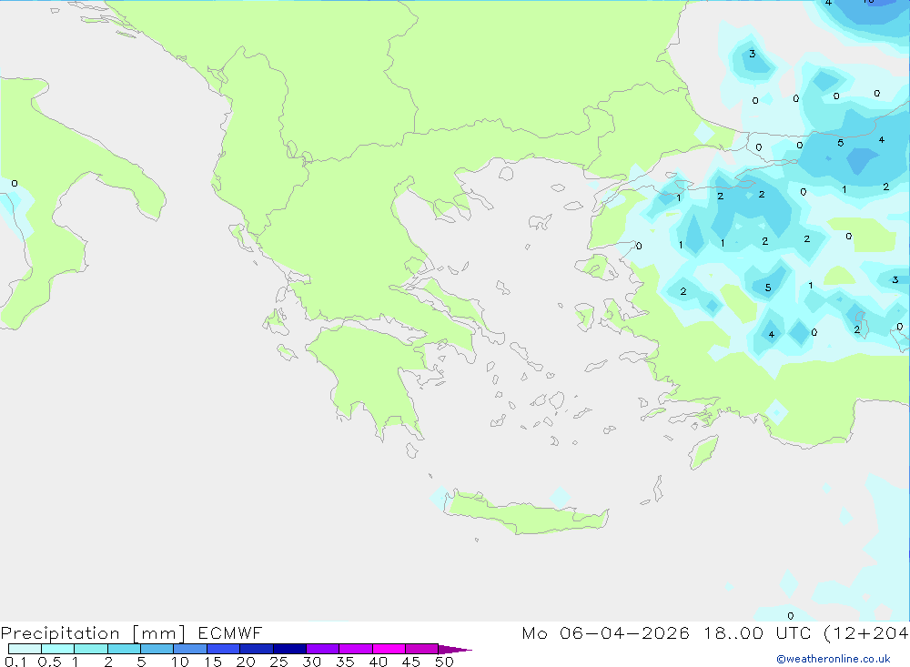Viewport: 910px width, 667px height.
Task: Select the "ECMWF" model label
Action: [x=230, y=632]
